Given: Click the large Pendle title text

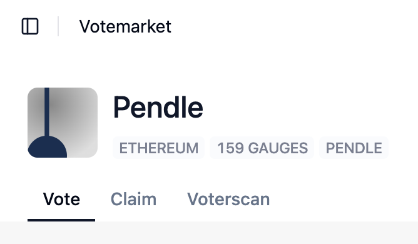Looking at the screenshot, I should pyautogui.click(x=158, y=108).
